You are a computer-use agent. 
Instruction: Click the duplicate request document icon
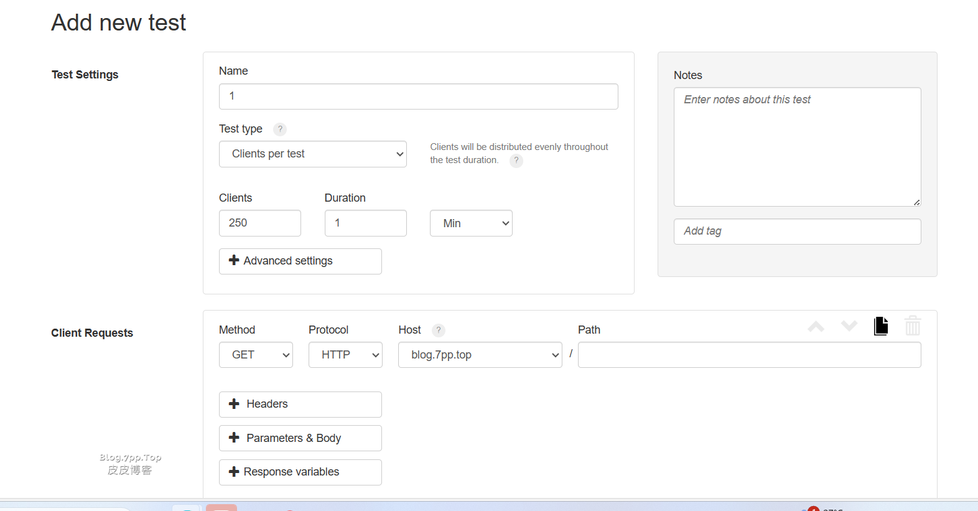(x=880, y=326)
